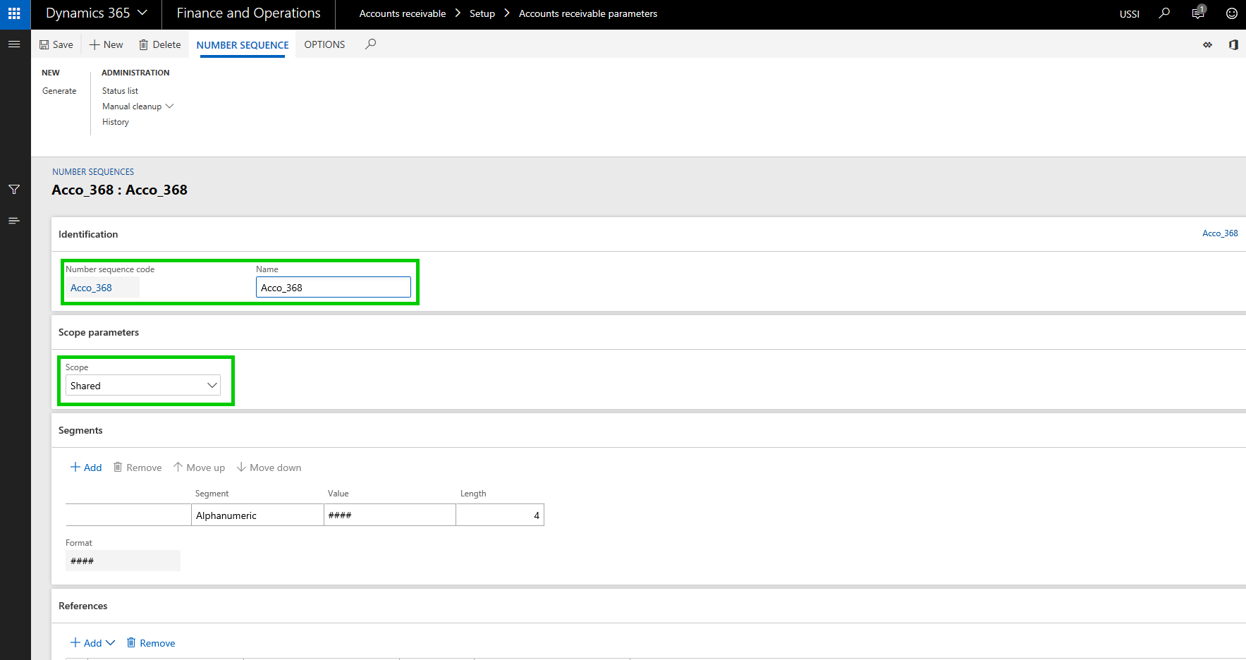The image size is (1246, 660).
Task: Click the Save button
Action: pyautogui.click(x=56, y=44)
